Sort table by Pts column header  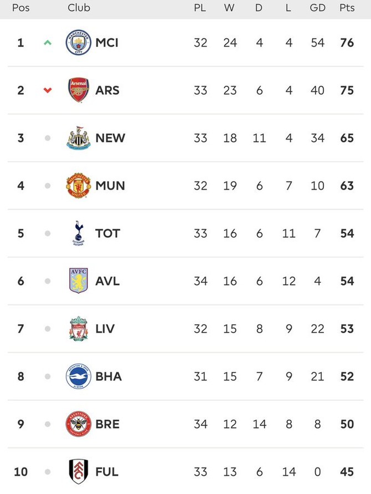pyautogui.click(x=347, y=8)
